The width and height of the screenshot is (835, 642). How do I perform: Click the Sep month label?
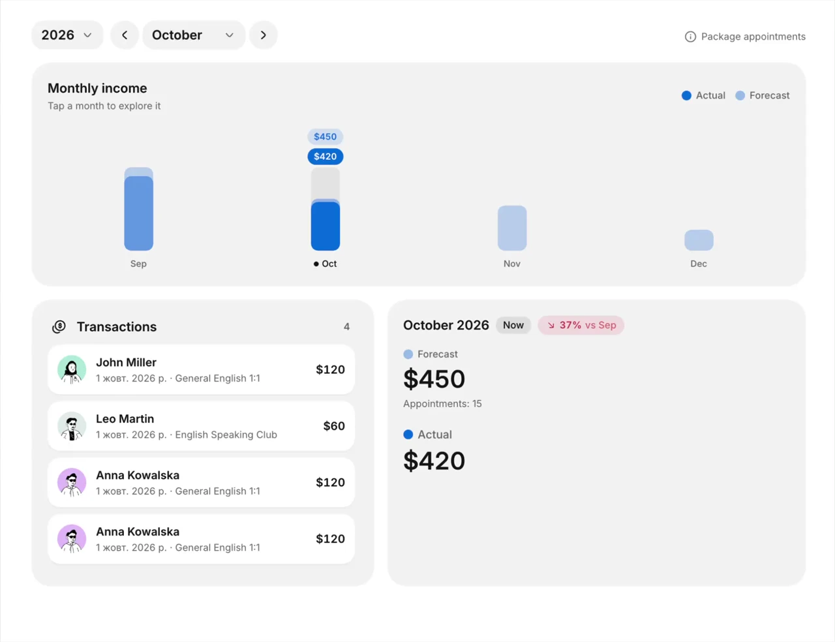point(138,264)
